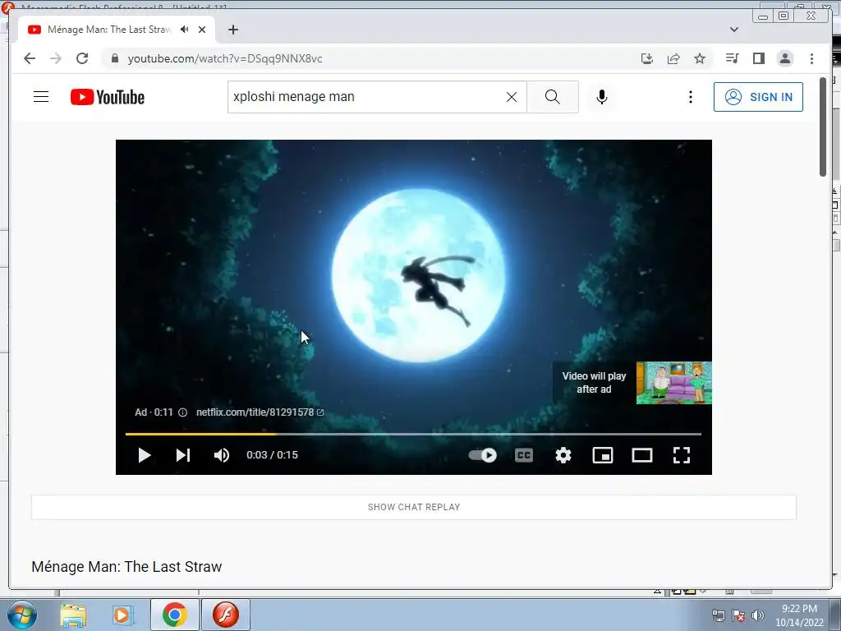Viewport: 841px width, 631px height.
Task: Open video player settings gear
Action: [x=563, y=455]
